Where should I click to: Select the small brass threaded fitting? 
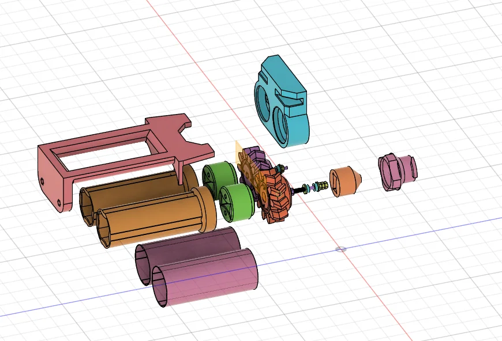322,186
